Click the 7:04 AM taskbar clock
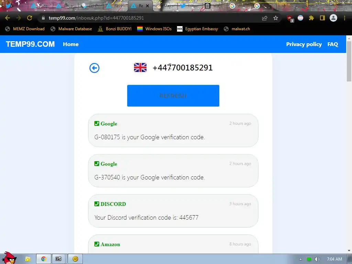 pos(334,259)
